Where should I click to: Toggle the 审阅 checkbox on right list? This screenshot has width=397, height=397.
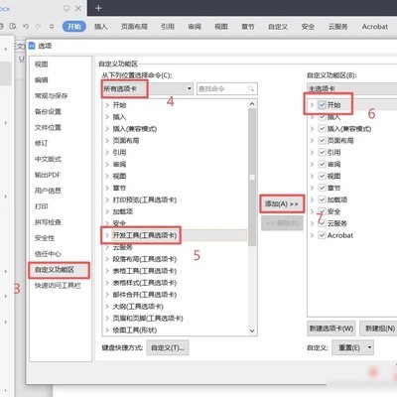coord(322,164)
